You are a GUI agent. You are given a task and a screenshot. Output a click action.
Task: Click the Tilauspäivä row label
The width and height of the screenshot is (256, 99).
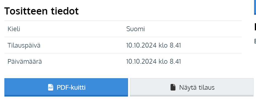coord(24,45)
